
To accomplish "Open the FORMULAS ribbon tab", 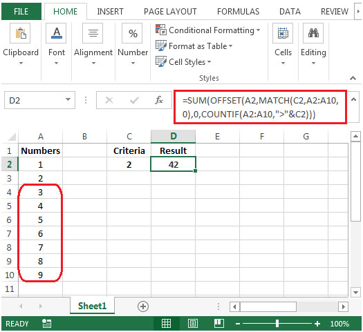I will tap(238, 12).
